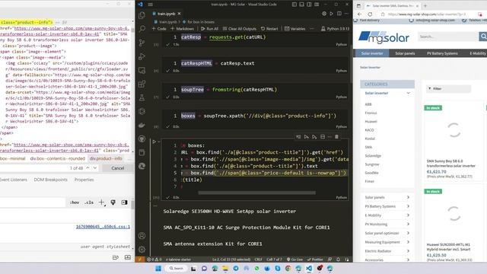Toggle :hov element state panel in DevTools

(x=75, y=202)
